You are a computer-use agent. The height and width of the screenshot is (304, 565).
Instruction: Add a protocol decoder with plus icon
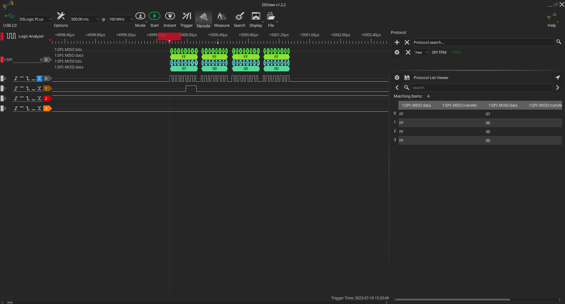[x=397, y=42]
